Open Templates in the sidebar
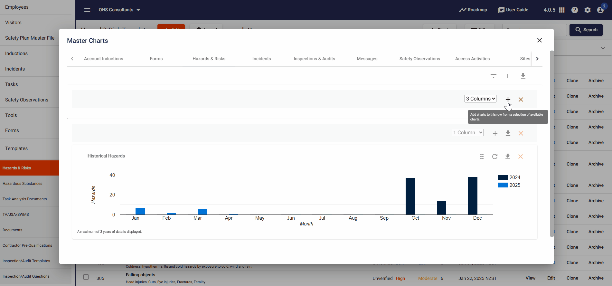Screen dimensions: 612x286 coord(16,148)
